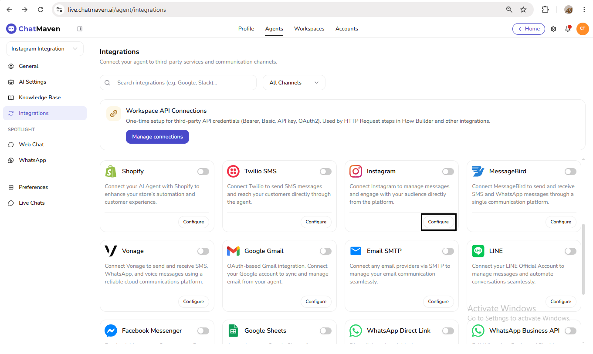Open Knowledge Base in the sidebar
This screenshot has width=593, height=354.
tap(45, 98)
